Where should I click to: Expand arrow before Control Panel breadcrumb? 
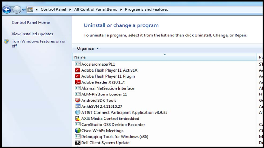pos(36,10)
